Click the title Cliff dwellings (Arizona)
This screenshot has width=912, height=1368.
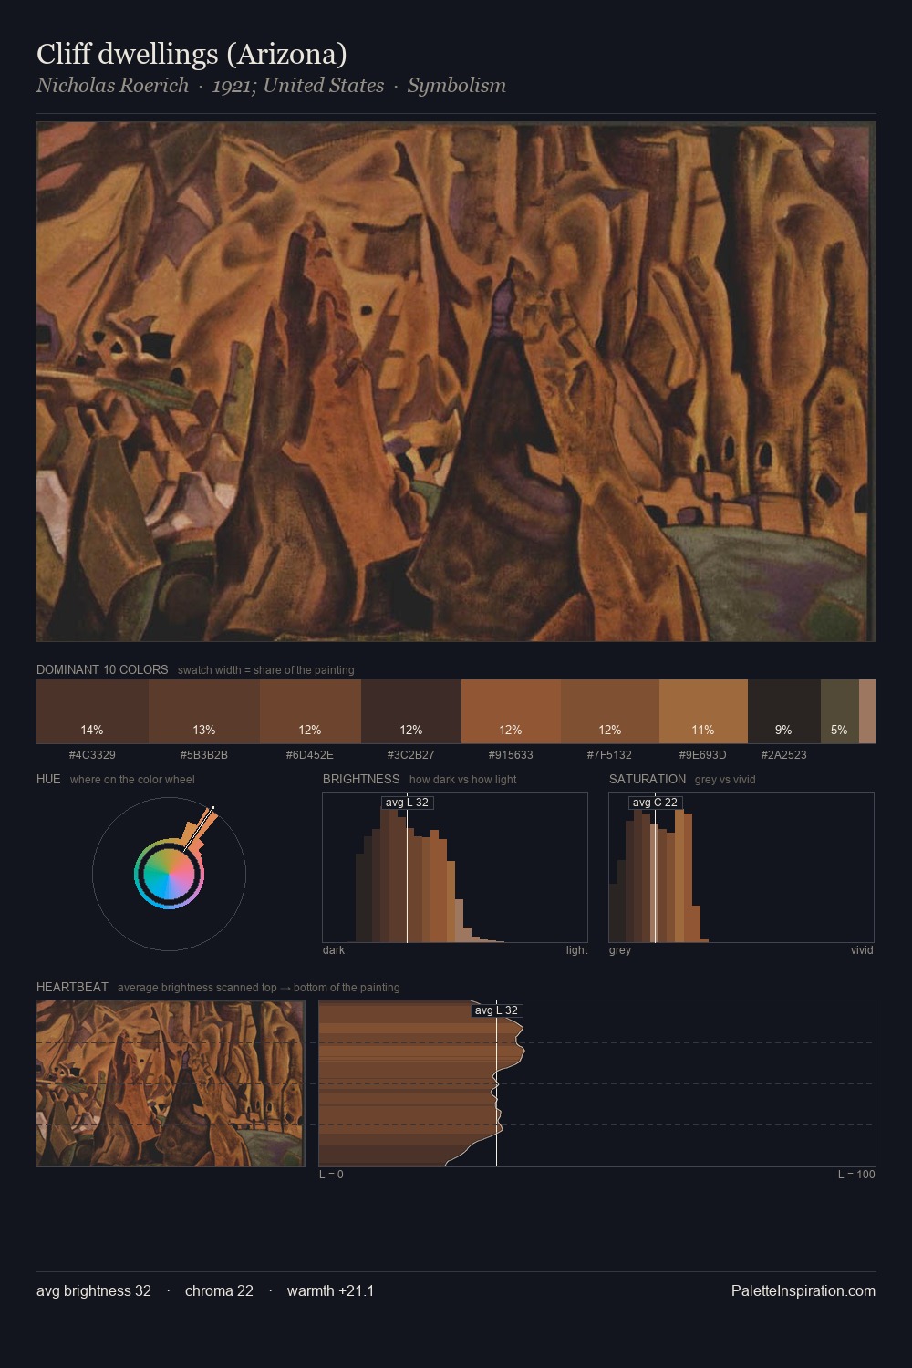(x=192, y=54)
